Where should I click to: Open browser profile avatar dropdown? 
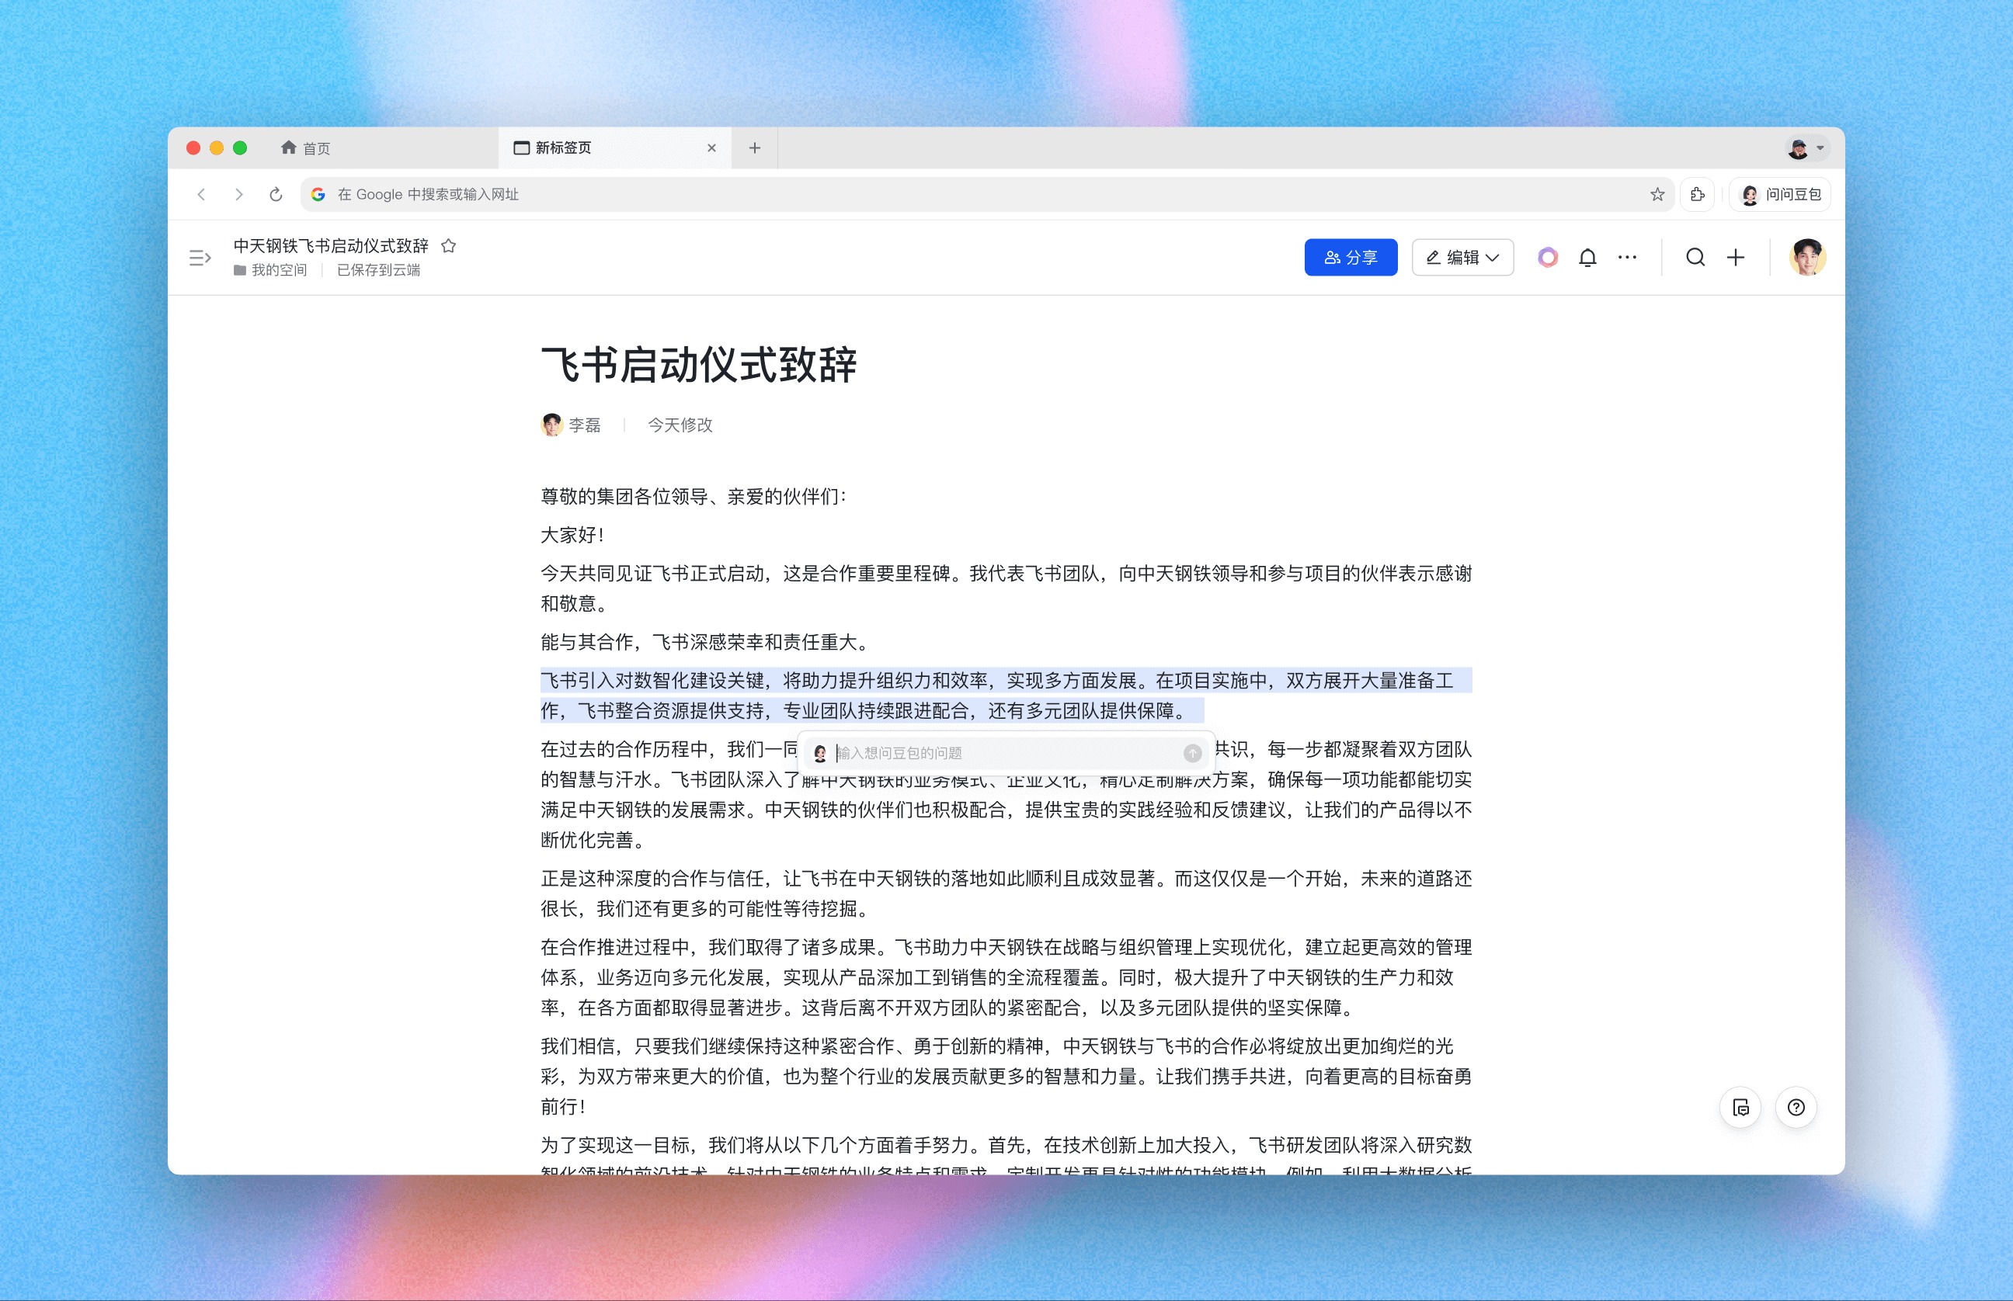pos(1806,147)
